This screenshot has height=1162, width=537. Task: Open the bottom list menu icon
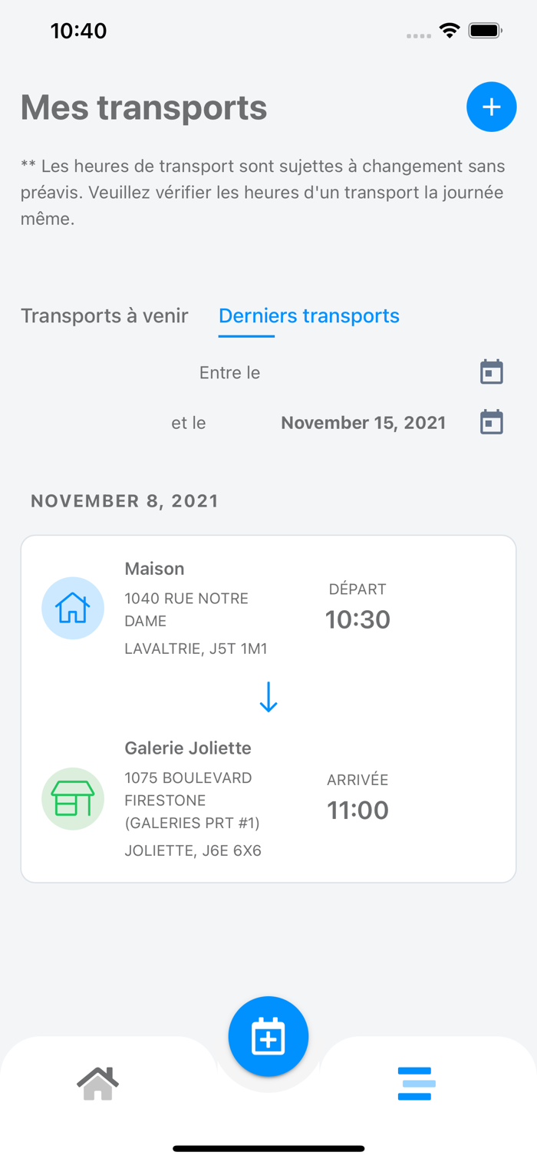416,1083
